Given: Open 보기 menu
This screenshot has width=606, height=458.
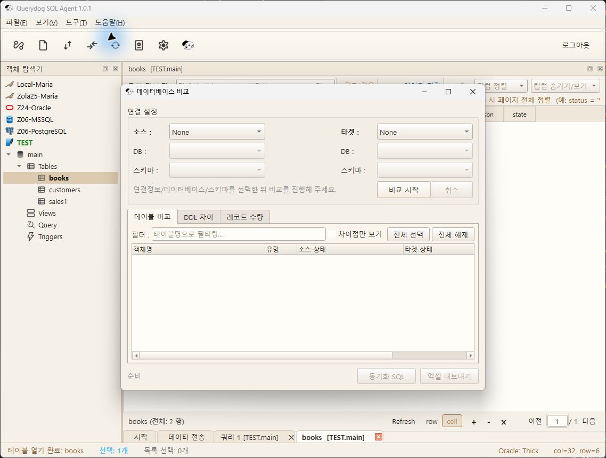Looking at the screenshot, I should [x=46, y=22].
